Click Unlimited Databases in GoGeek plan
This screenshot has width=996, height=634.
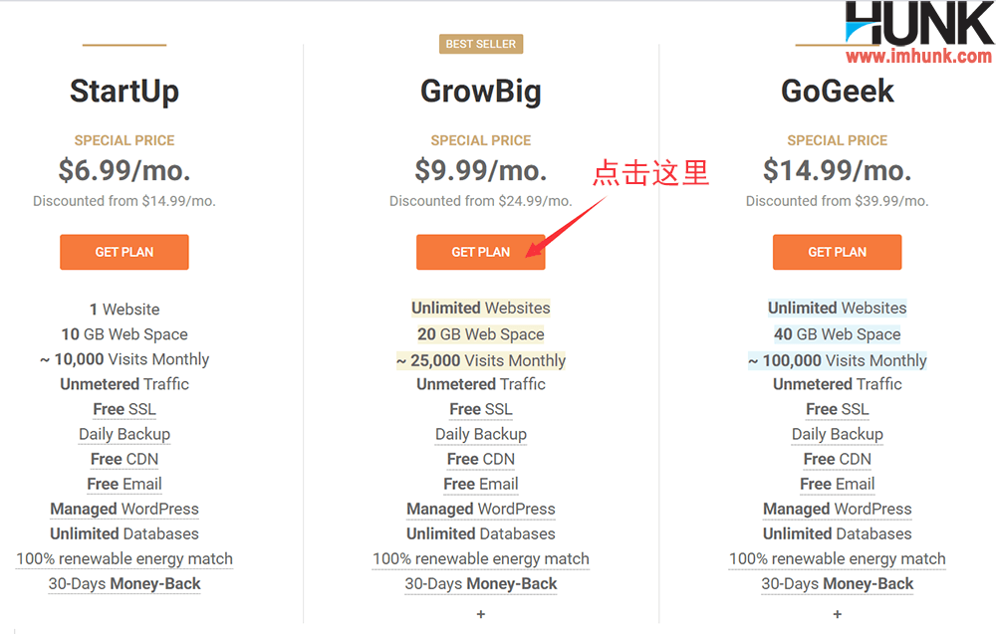click(838, 533)
